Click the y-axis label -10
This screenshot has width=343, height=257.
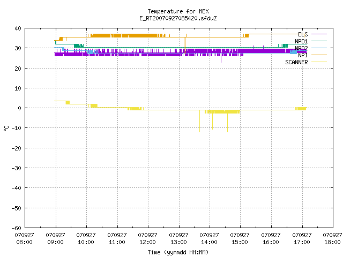pyautogui.click(x=17, y=128)
